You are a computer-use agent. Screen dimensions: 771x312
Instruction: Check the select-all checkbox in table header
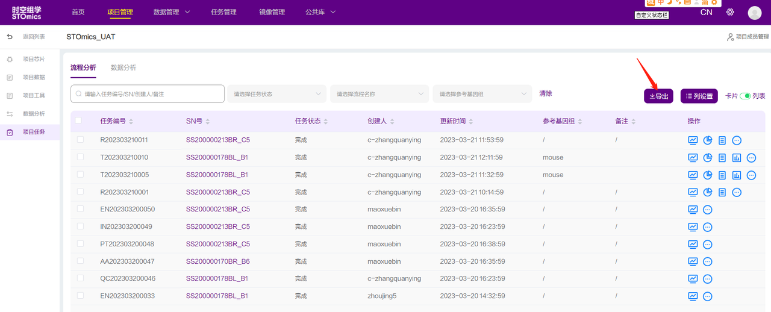[78, 120]
